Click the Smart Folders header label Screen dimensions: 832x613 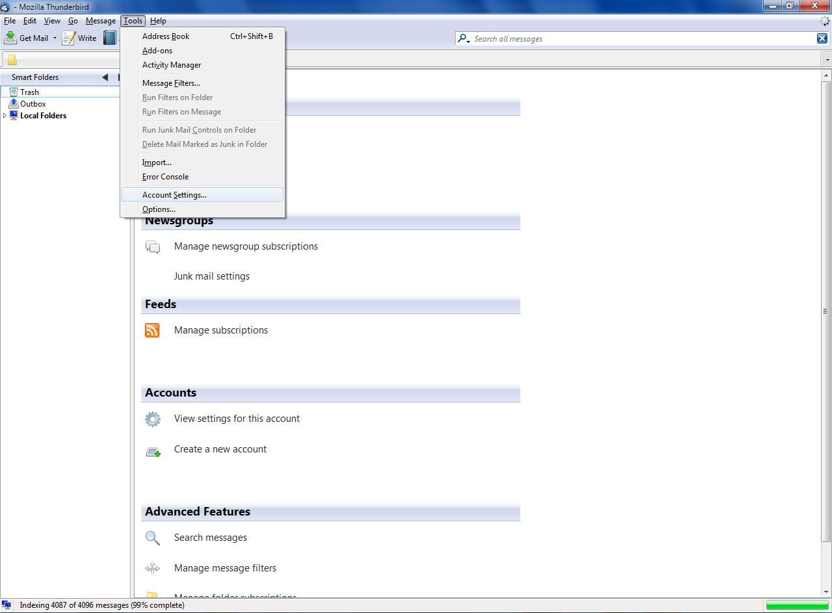tap(35, 77)
